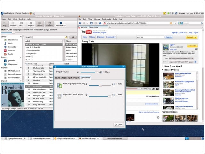
Task: Select Django's Tiger track row
Action: [x=39, y=96]
